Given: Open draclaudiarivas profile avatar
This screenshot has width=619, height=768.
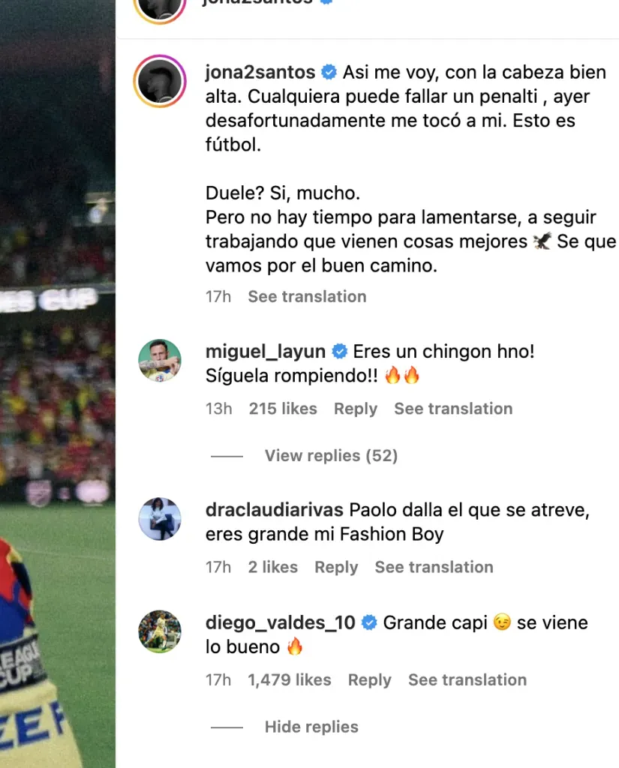Looking at the screenshot, I should (x=160, y=519).
